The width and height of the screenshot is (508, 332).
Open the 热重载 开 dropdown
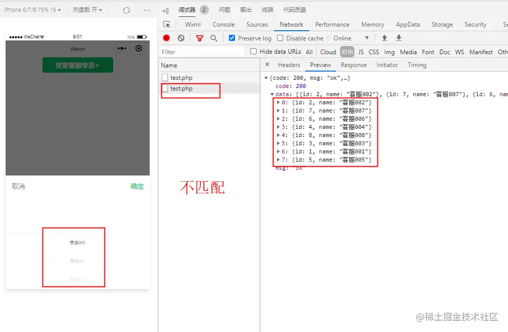(87, 10)
